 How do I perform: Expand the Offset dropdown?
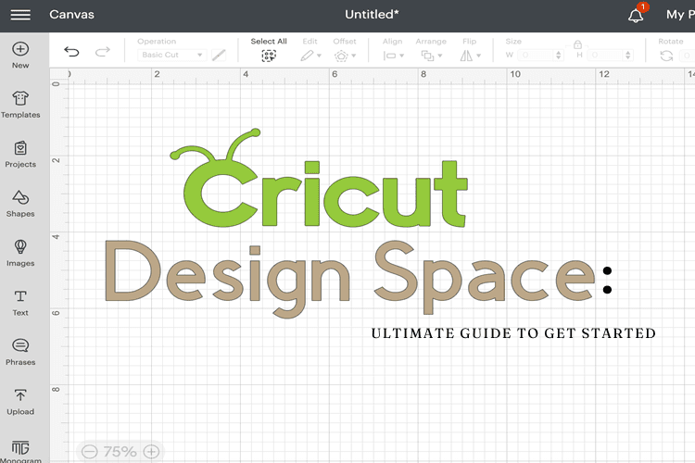point(345,56)
